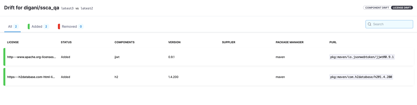Focus the Search input field
The height and width of the screenshot is (105, 417).
pyautogui.click(x=389, y=24)
